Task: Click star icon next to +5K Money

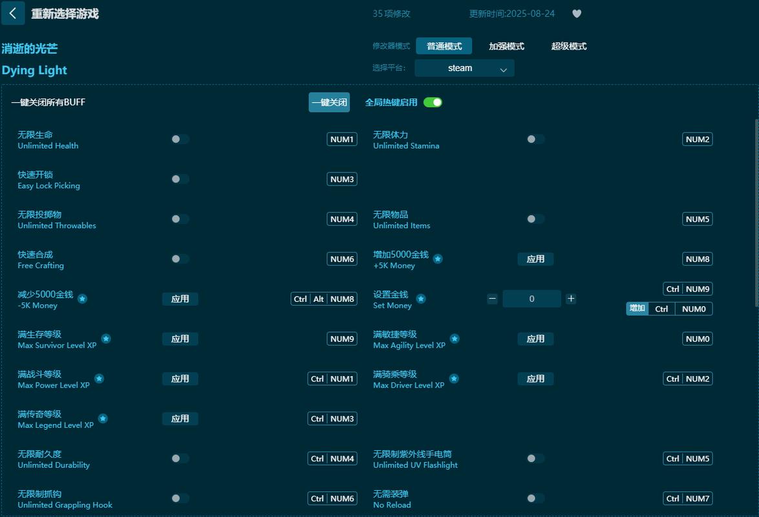Action: (x=438, y=259)
